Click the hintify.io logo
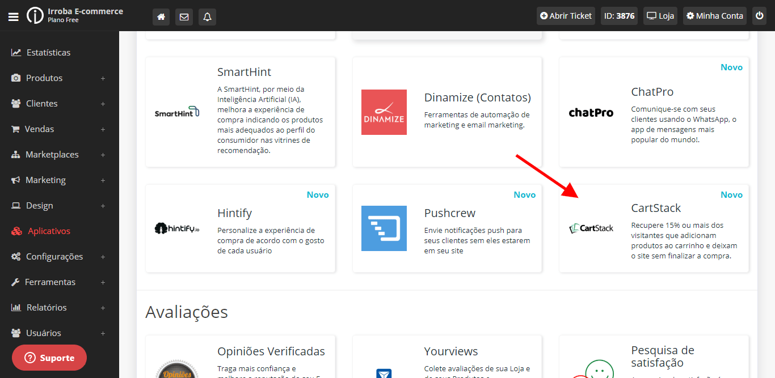 tap(177, 228)
